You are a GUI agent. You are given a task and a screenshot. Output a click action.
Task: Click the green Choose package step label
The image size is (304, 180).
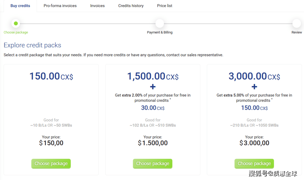[16, 32]
